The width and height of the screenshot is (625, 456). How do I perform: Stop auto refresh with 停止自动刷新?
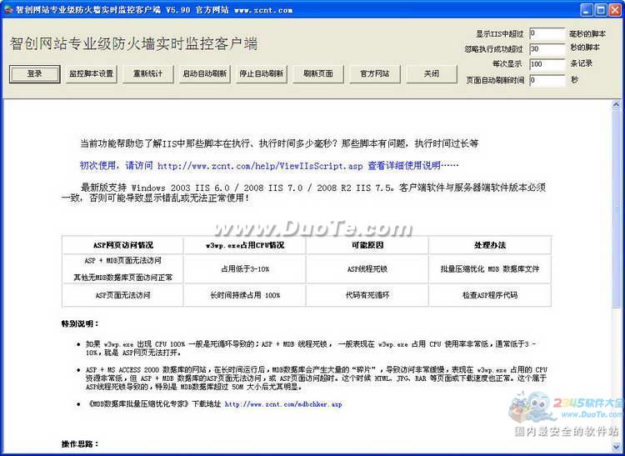coord(262,73)
